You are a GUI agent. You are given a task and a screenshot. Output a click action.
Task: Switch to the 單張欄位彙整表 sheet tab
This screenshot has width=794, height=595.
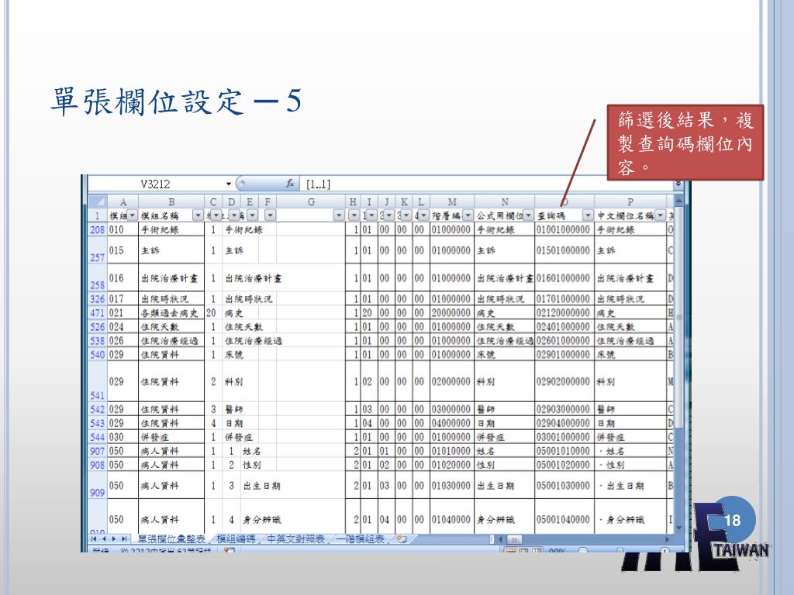coord(171,539)
